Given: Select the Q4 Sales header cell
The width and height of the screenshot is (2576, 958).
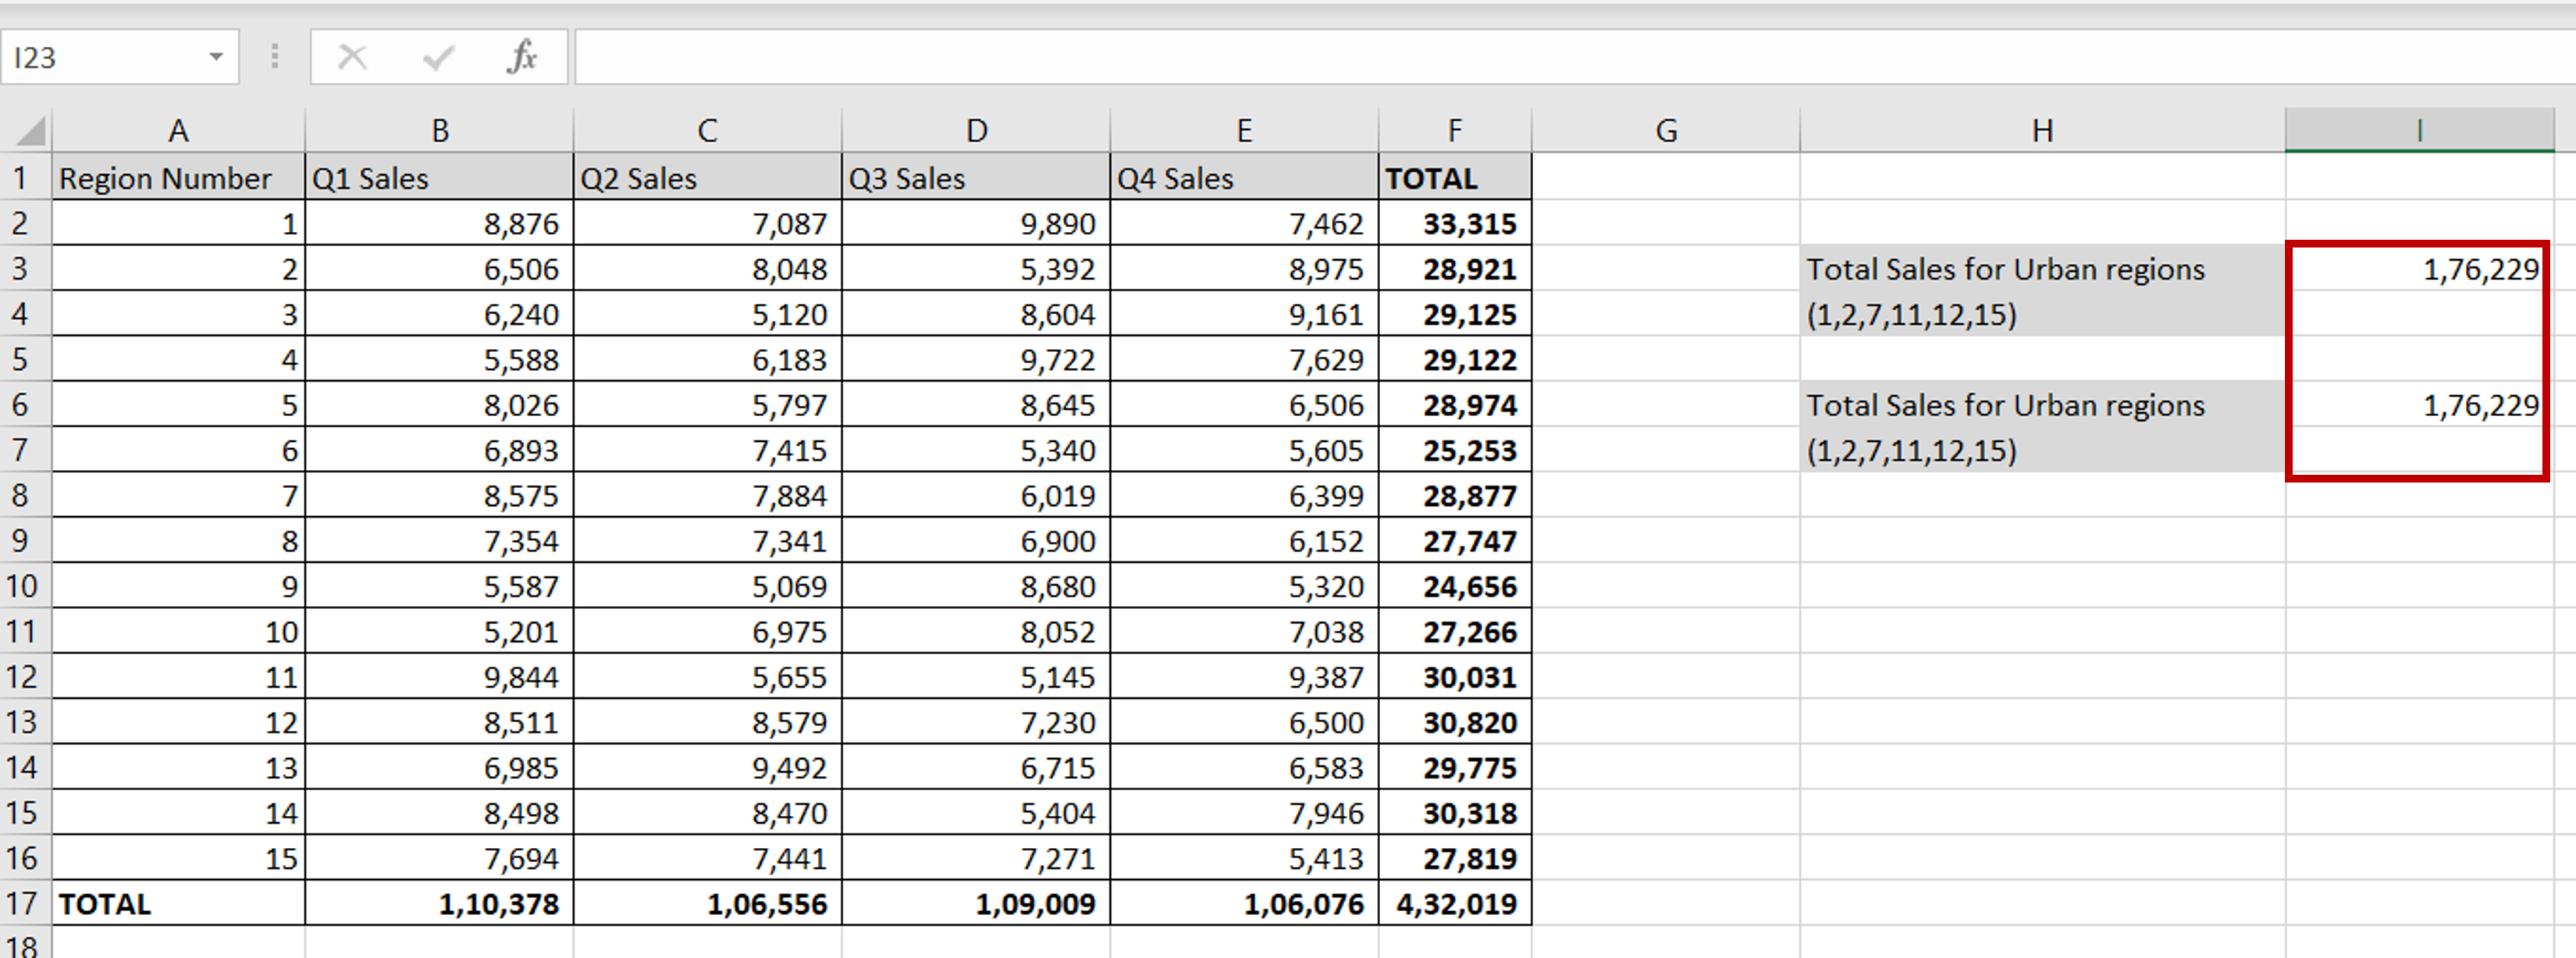Looking at the screenshot, I should [x=1244, y=177].
